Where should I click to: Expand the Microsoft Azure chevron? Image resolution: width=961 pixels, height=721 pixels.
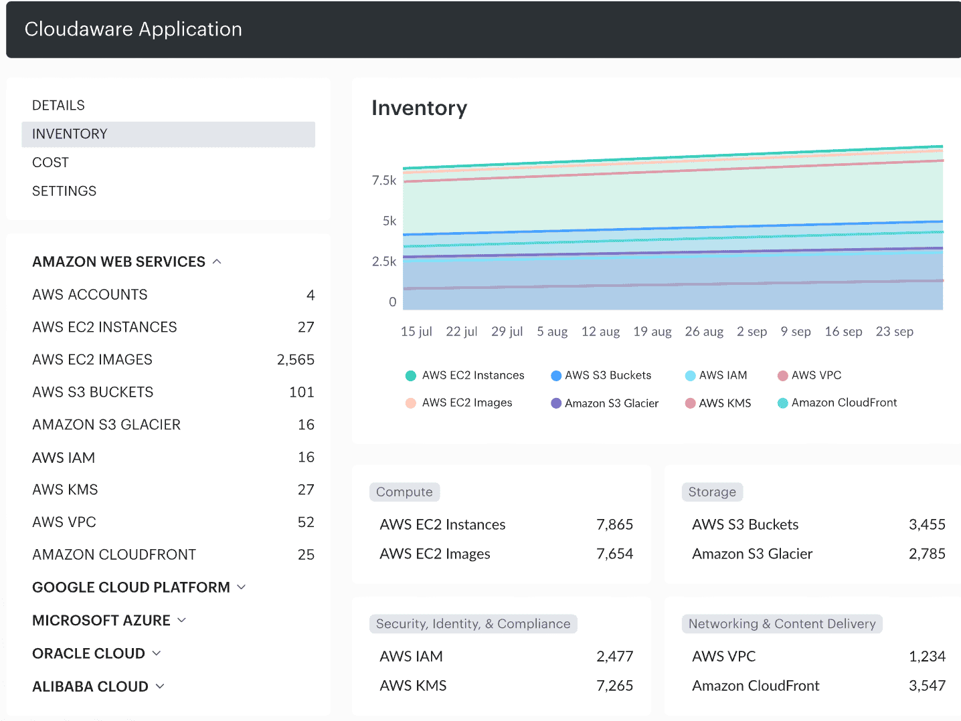click(181, 620)
